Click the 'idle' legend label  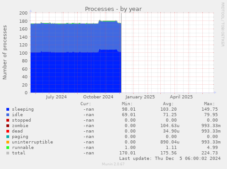click(17, 115)
